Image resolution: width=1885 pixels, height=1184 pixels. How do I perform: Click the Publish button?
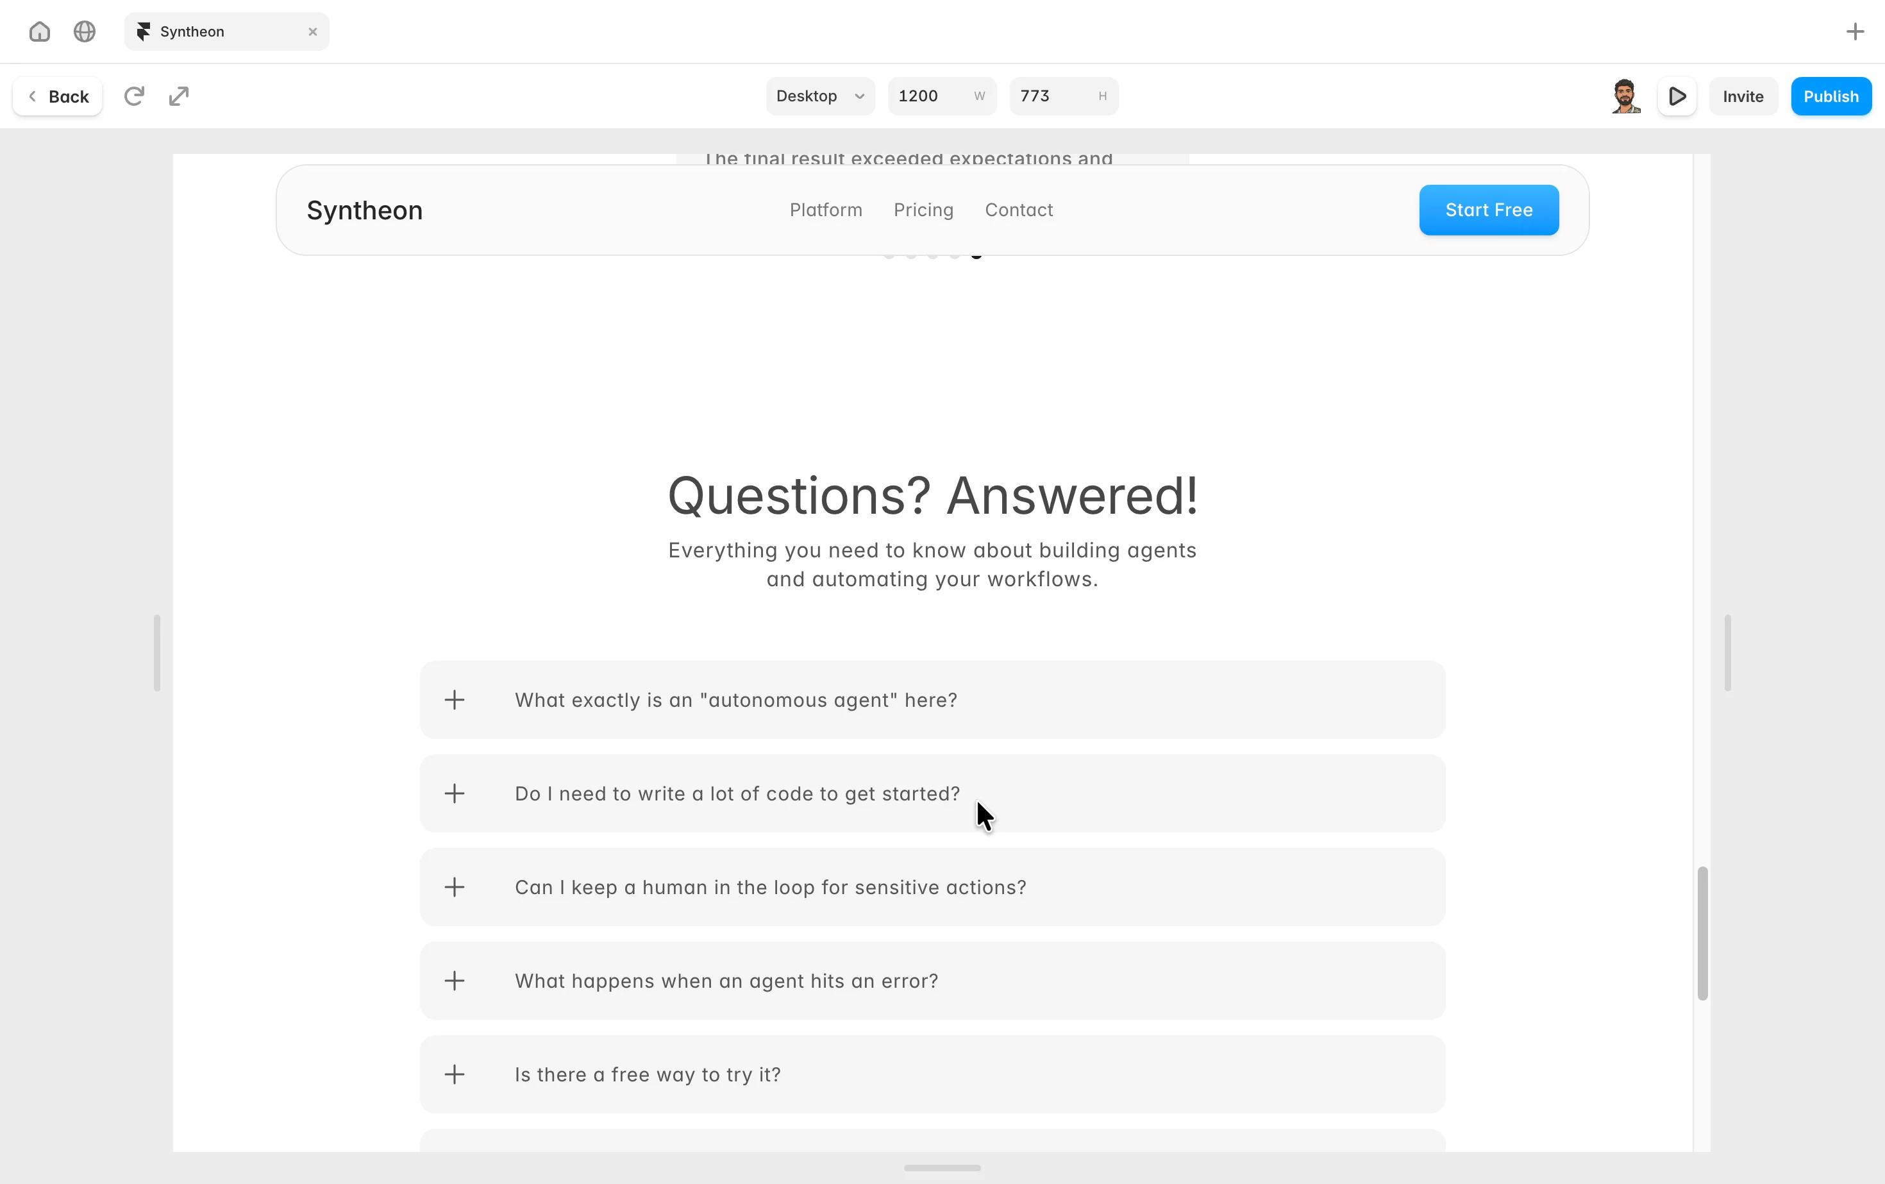click(1831, 96)
